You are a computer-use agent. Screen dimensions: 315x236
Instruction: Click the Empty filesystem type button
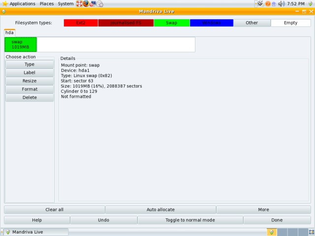click(x=291, y=23)
